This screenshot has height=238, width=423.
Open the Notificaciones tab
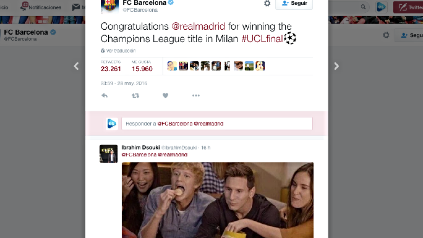[41, 7]
